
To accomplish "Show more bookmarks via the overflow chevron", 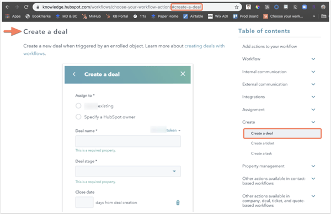I will coord(314,16).
